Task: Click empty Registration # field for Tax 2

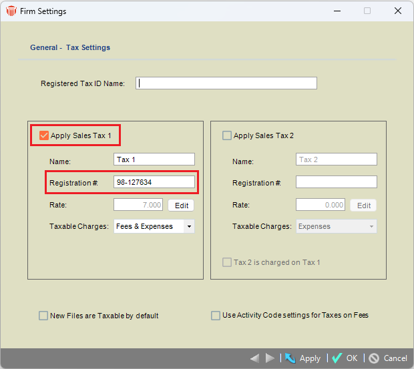Action: (337, 182)
